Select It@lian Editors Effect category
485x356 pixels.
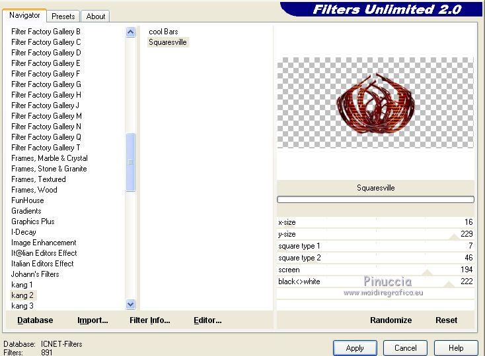(x=44, y=253)
